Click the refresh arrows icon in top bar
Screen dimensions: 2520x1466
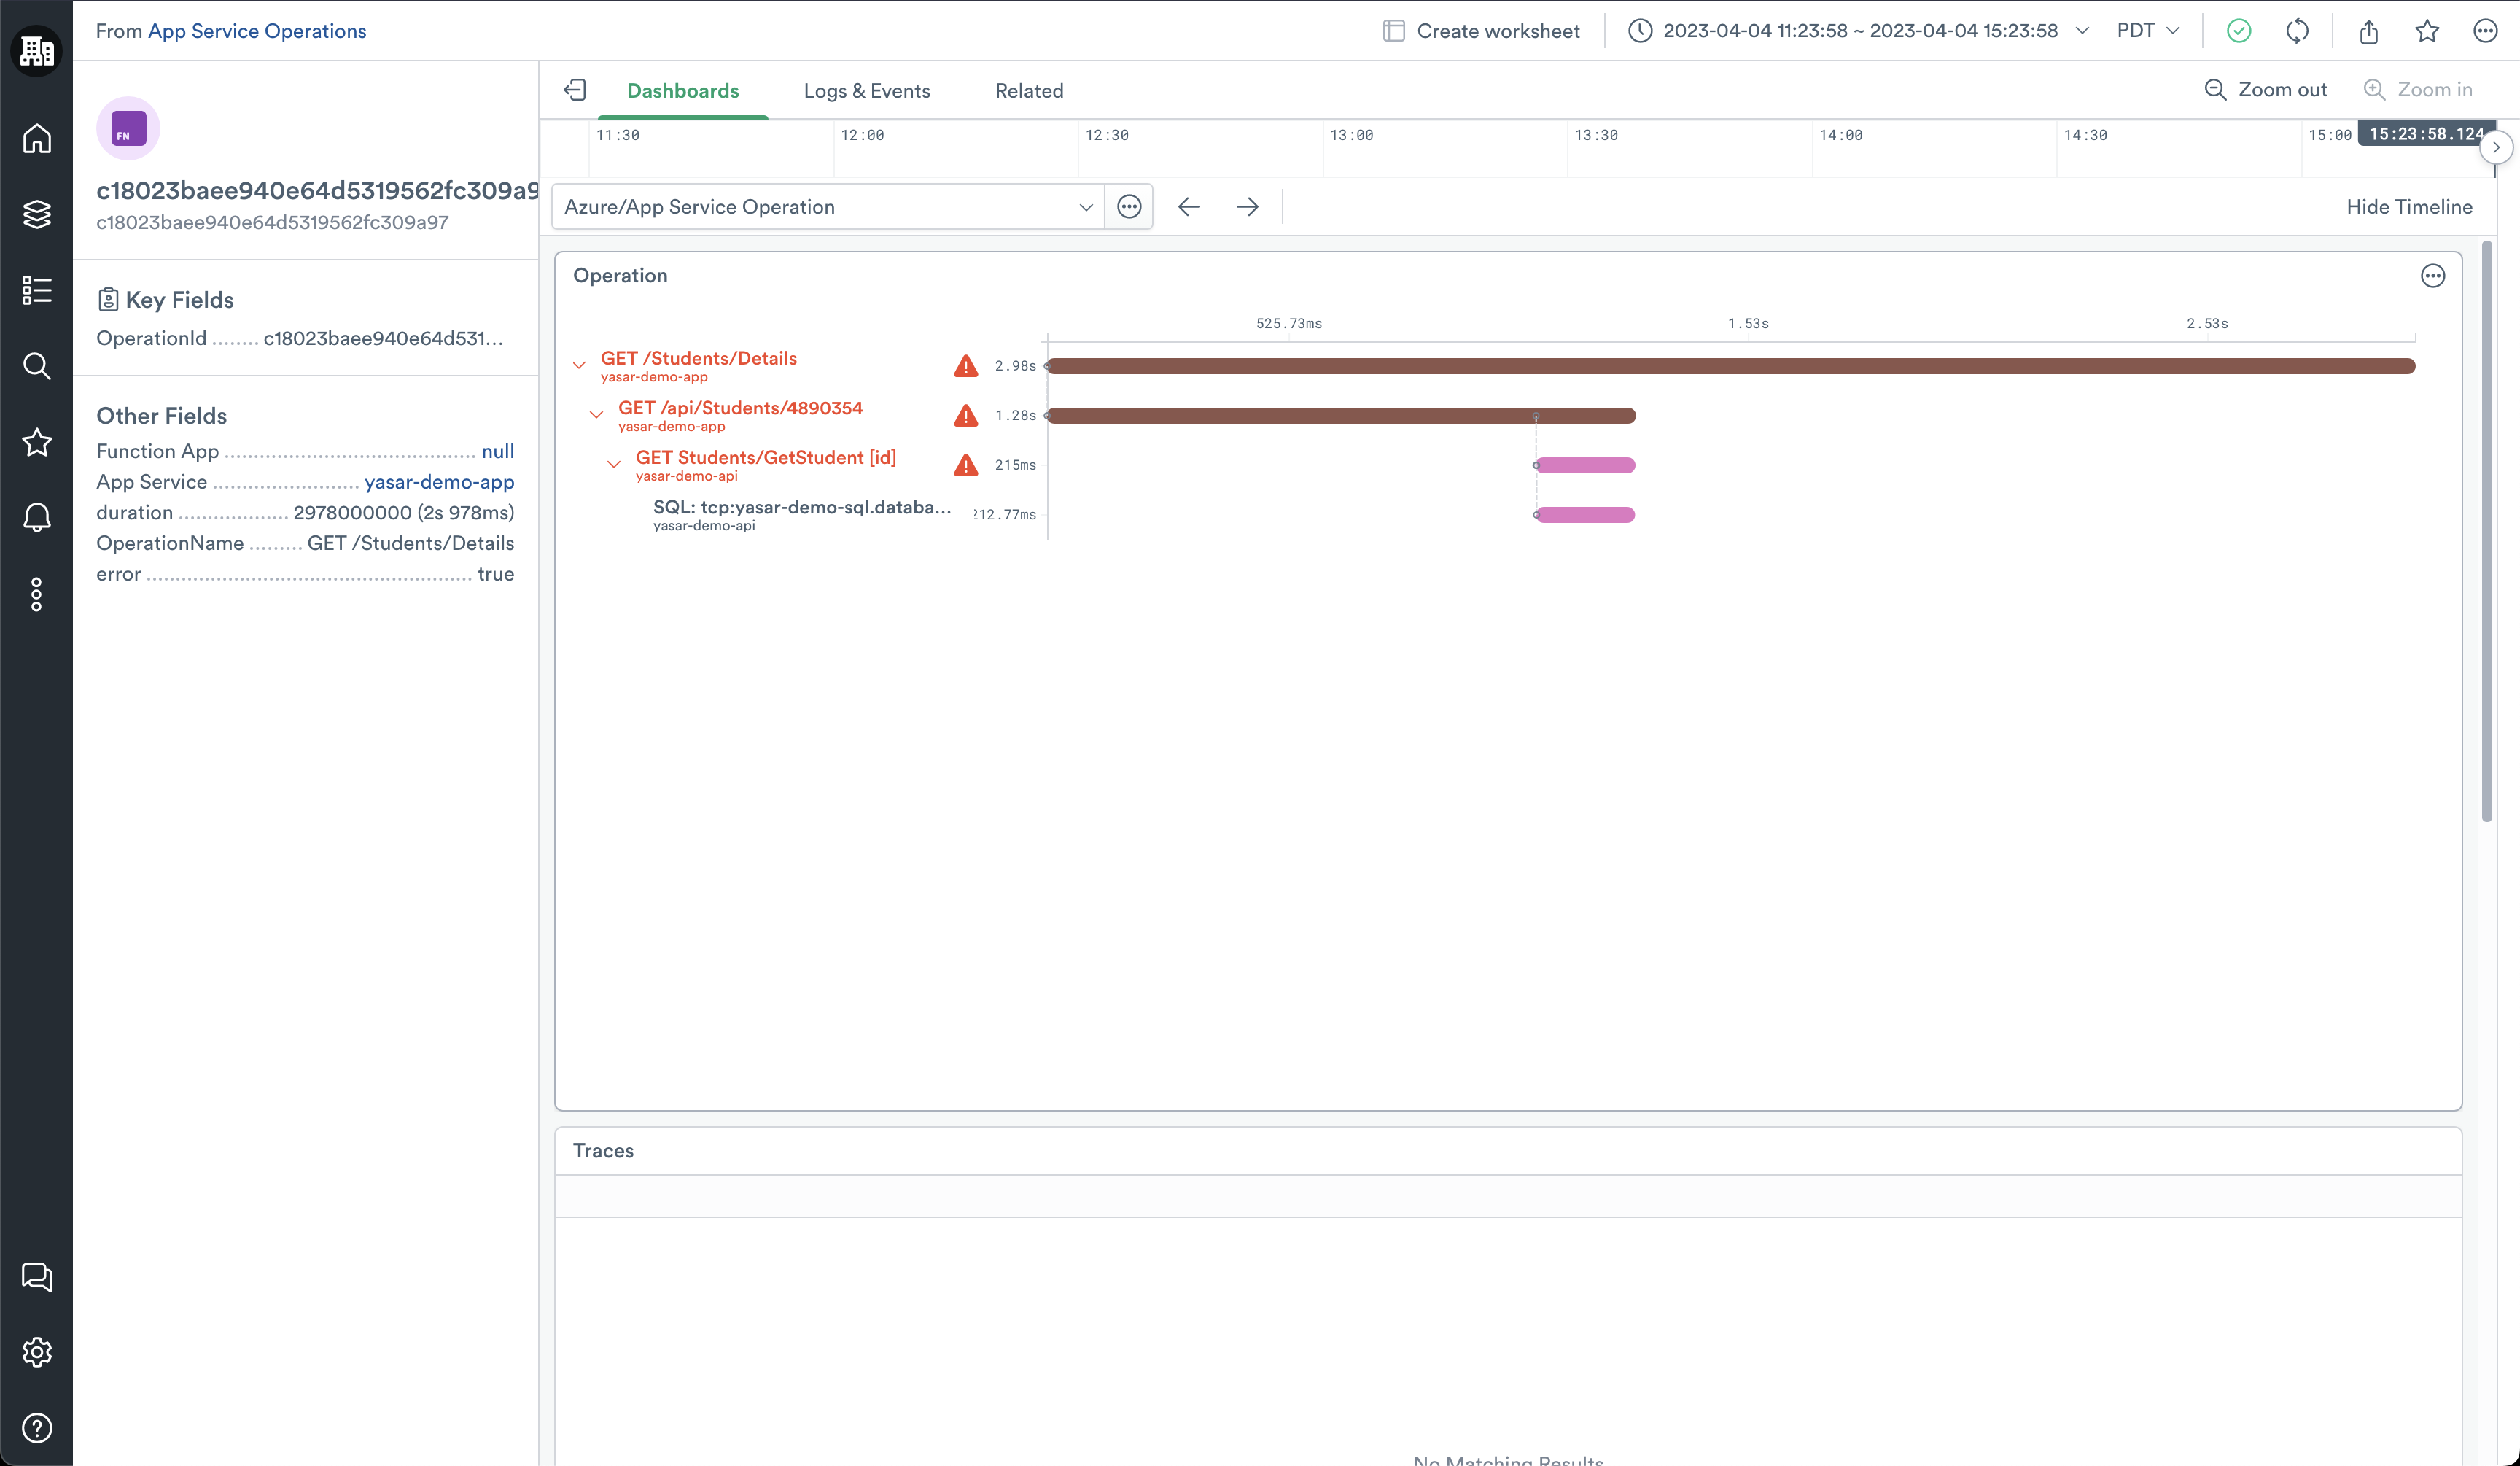tap(2297, 31)
